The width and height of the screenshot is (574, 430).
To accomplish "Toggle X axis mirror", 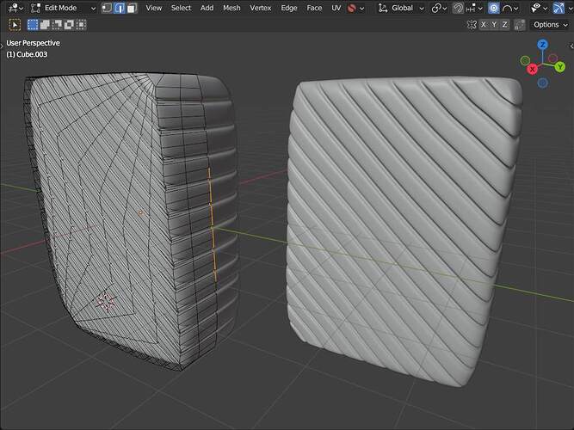I will [484, 25].
